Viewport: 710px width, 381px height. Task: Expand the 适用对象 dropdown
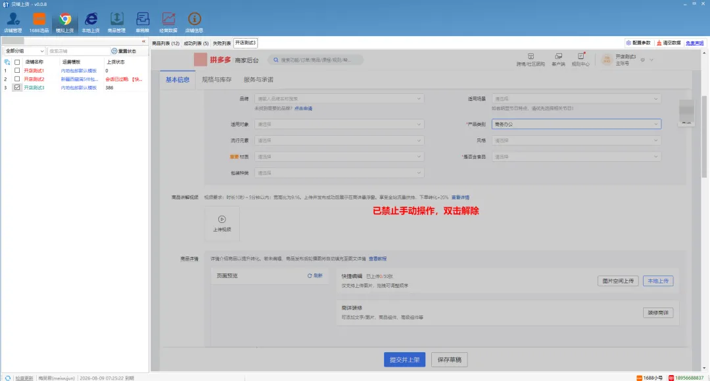[x=339, y=124]
